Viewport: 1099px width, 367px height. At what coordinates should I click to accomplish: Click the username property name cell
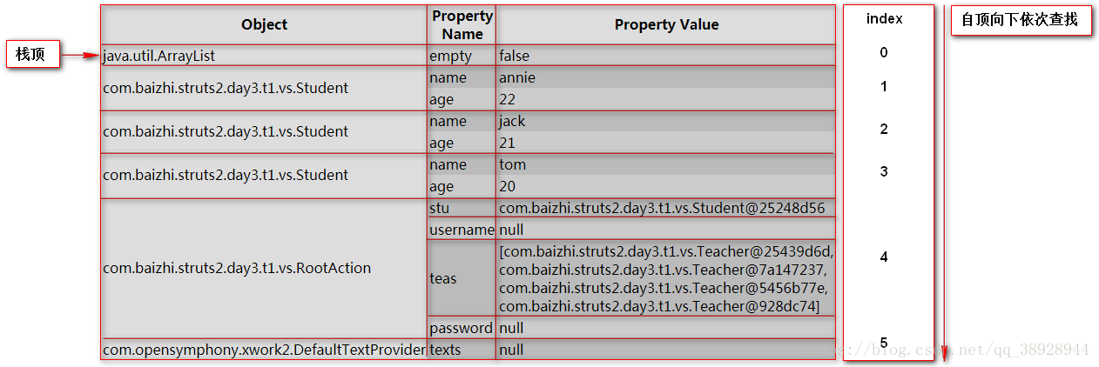pyautogui.click(x=462, y=230)
